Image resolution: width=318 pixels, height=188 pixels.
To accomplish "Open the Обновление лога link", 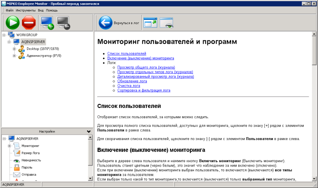I will pyautogui.click(x=132, y=81).
